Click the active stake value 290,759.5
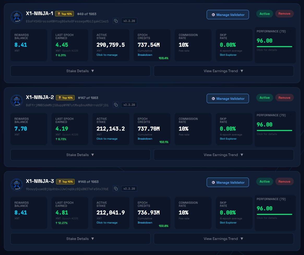Screen dimensions: 304x255 point(111,45)
